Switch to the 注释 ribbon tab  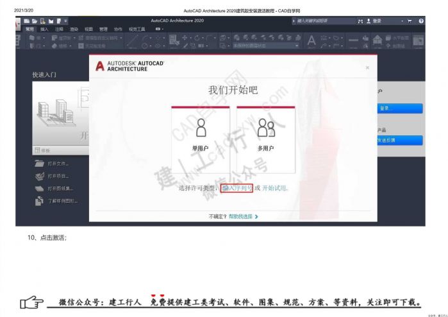point(59,29)
